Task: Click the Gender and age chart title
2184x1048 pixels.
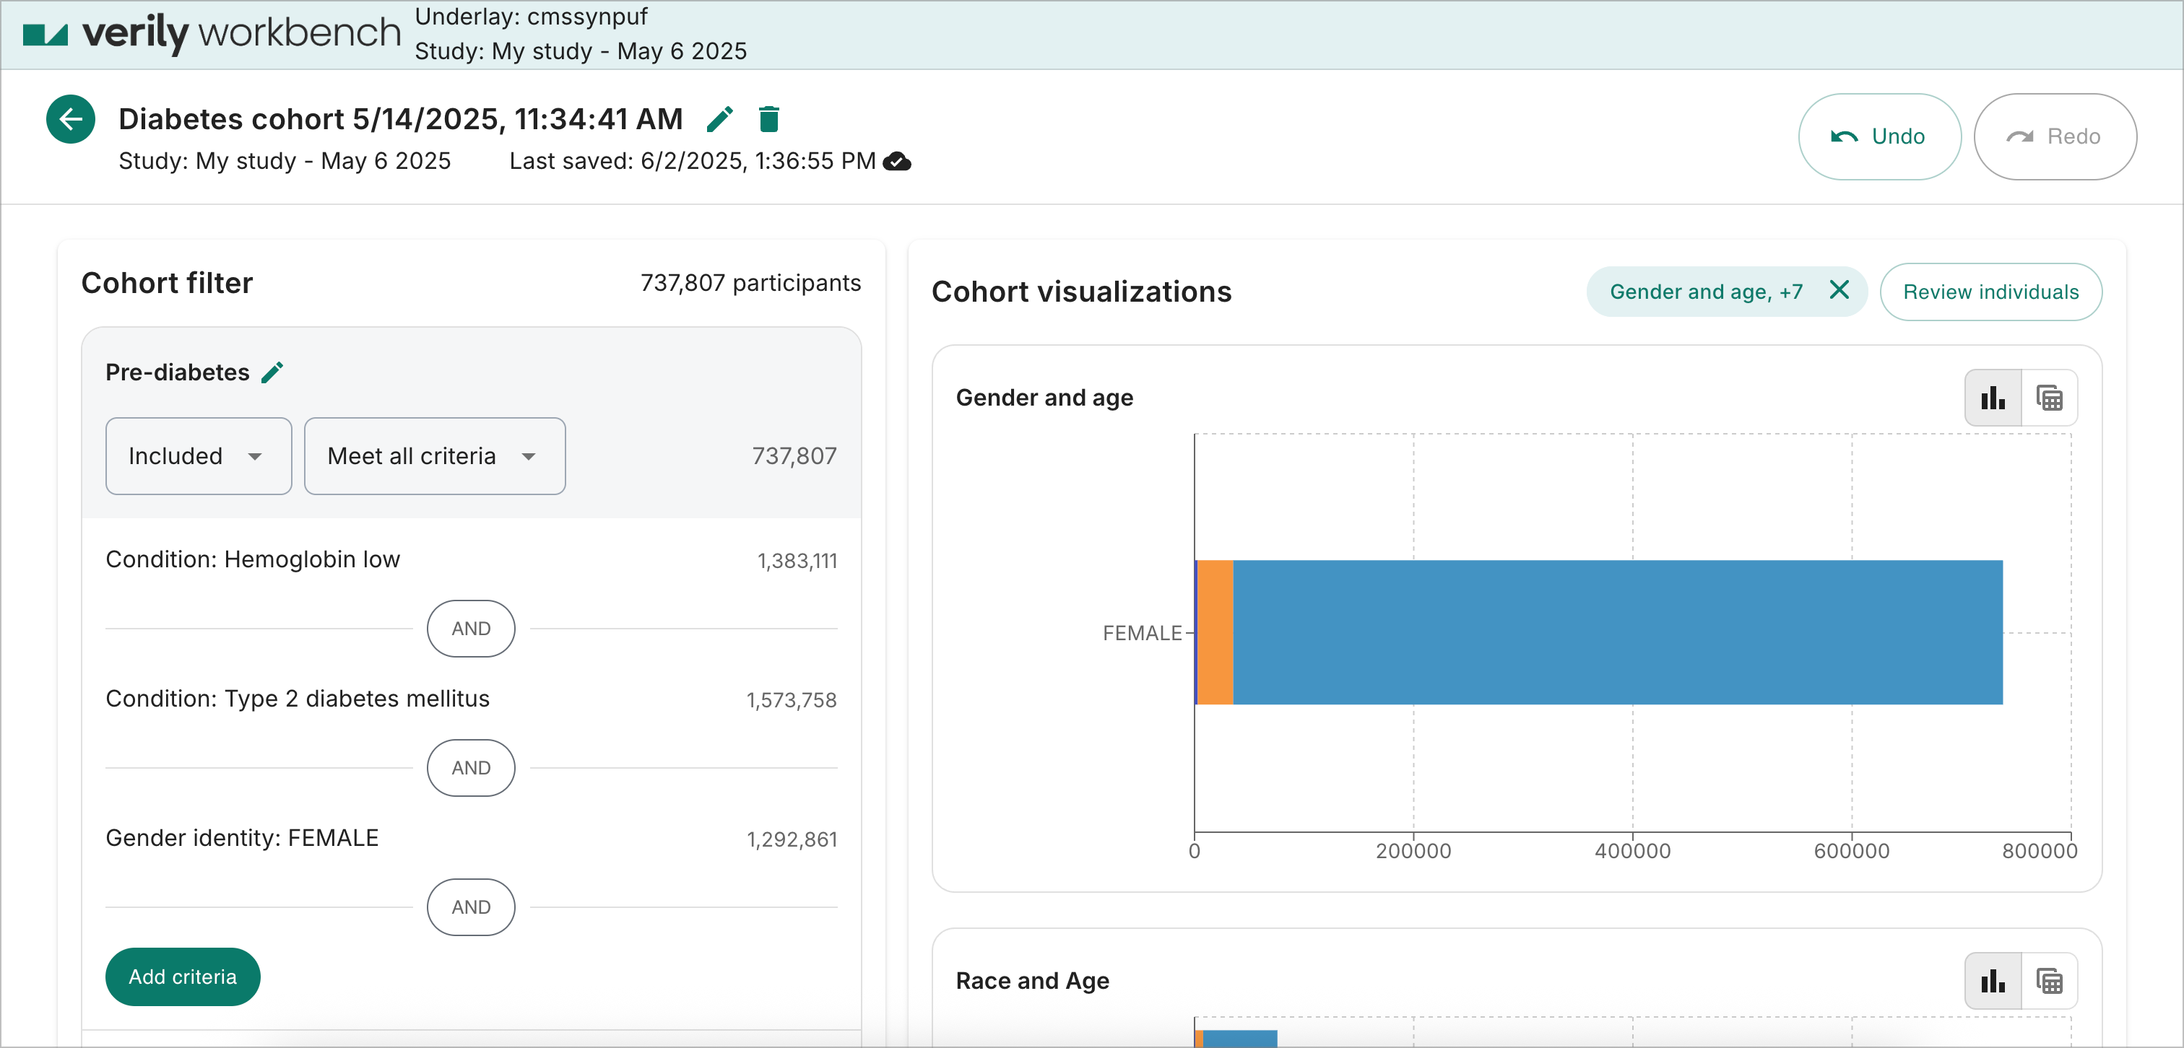Action: [1044, 398]
